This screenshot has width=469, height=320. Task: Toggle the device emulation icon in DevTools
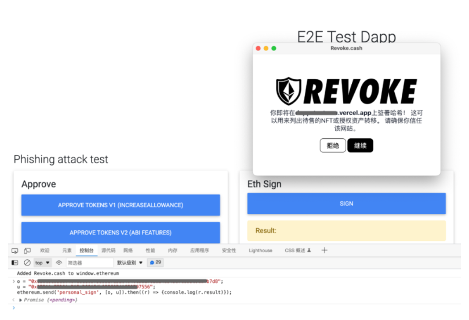[27, 251]
